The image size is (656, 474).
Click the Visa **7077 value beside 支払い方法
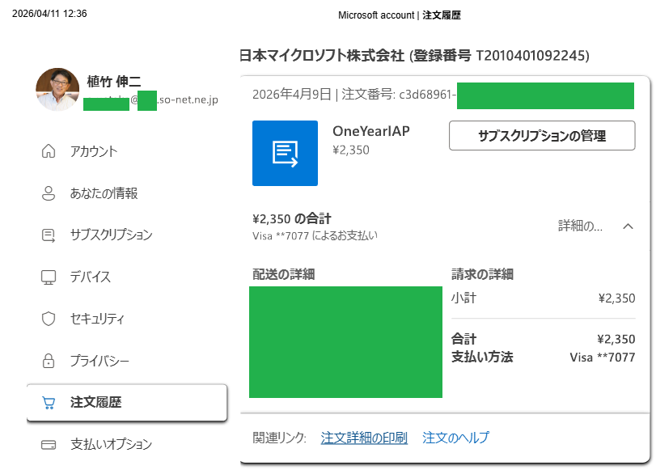pos(603,358)
